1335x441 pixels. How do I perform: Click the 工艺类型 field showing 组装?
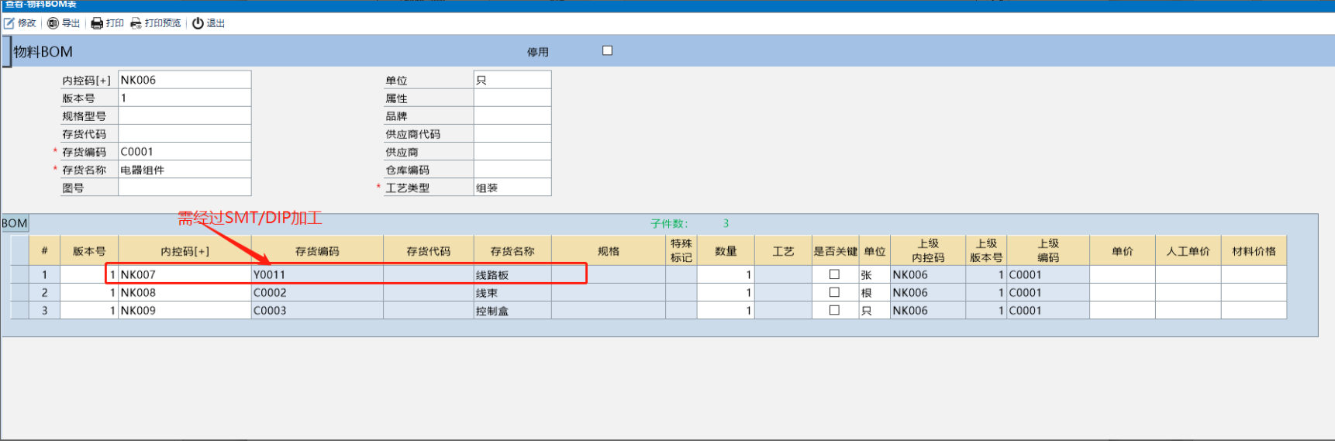point(512,188)
